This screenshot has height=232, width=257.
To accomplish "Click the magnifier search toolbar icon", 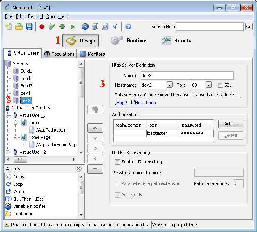I will tap(105, 27).
